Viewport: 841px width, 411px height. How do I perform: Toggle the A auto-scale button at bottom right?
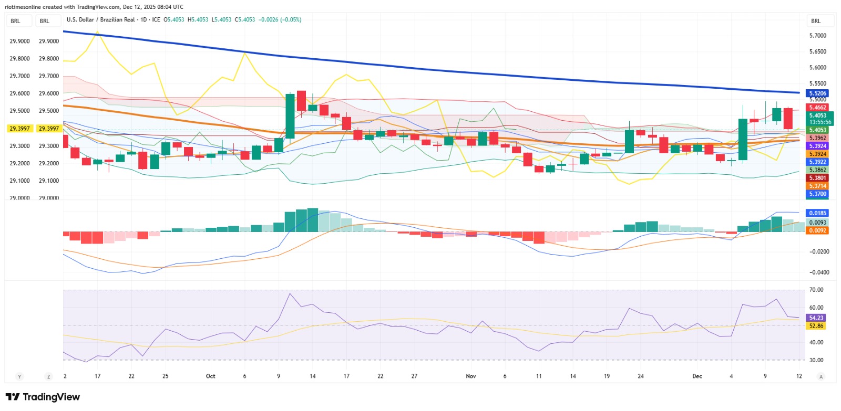pyautogui.click(x=821, y=376)
